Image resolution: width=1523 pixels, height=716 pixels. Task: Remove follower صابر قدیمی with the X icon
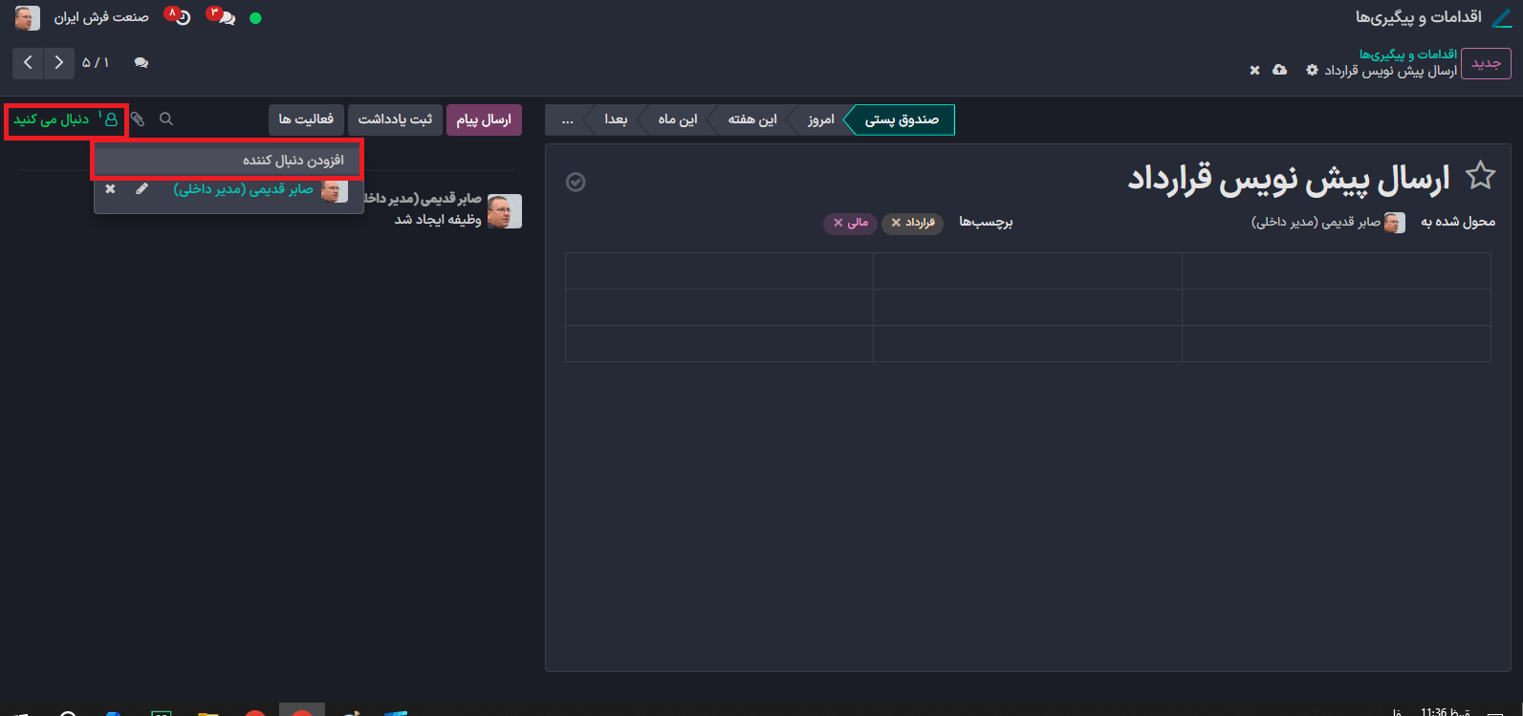110,189
